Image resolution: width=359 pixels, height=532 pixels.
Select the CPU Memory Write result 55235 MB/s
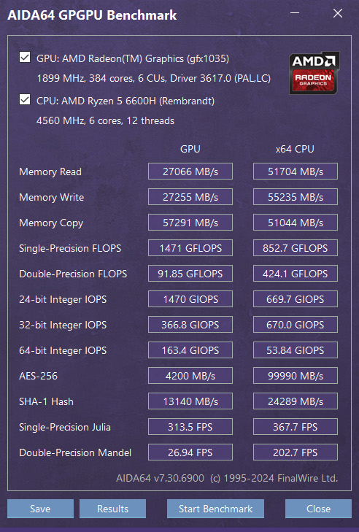296,197
